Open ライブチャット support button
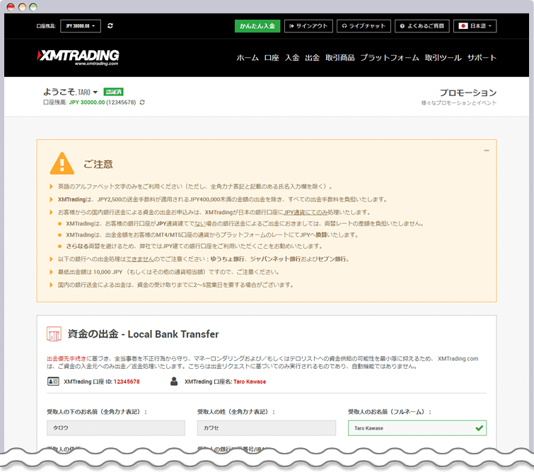Viewport: 534px width, 472px height. (x=364, y=26)
